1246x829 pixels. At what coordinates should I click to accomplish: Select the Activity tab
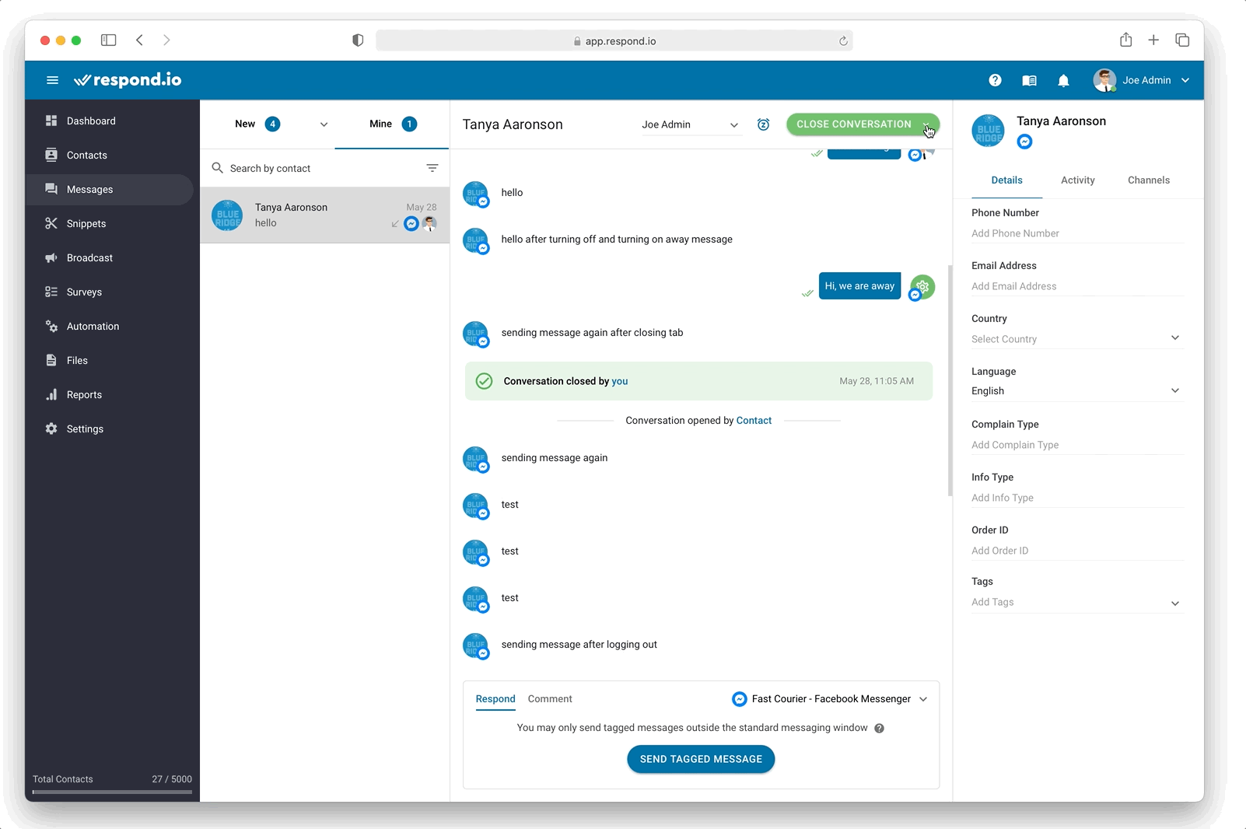[x=1077, y=180]
